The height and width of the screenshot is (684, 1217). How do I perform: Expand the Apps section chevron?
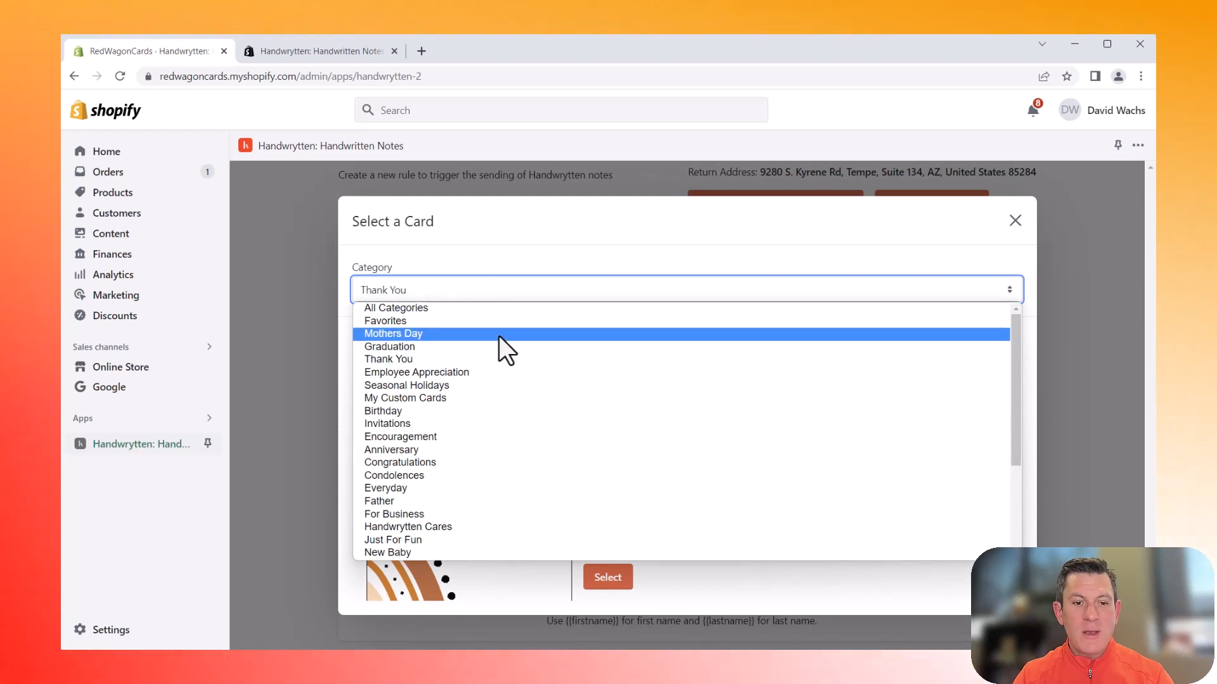(209, 418)
